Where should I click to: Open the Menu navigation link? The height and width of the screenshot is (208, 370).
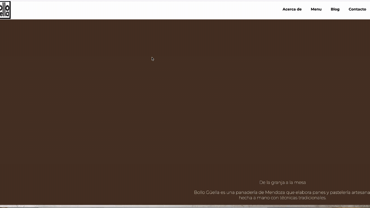[x=316, y=9]
